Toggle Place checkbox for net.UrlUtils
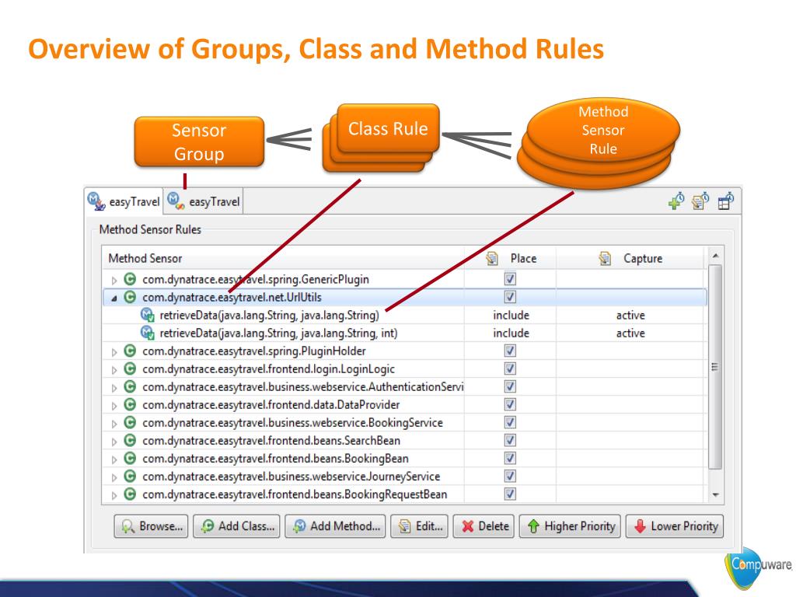This screenshot has height=597, width=796. pyautogui.click(x=510, y=297)
